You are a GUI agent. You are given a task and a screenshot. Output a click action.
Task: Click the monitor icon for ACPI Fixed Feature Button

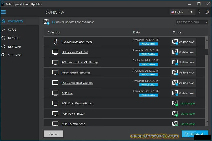tap(55, 103)
